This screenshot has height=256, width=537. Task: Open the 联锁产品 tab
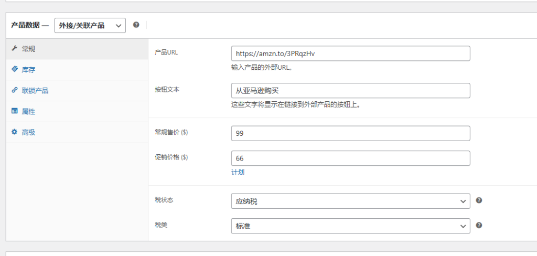[77, 91]
